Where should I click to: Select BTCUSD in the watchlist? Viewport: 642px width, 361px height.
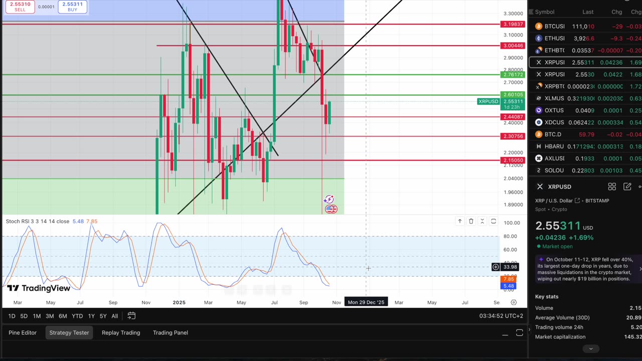[585, 26]
